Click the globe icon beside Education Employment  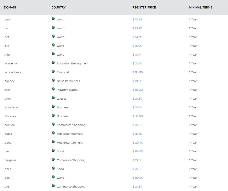[54, 63]
